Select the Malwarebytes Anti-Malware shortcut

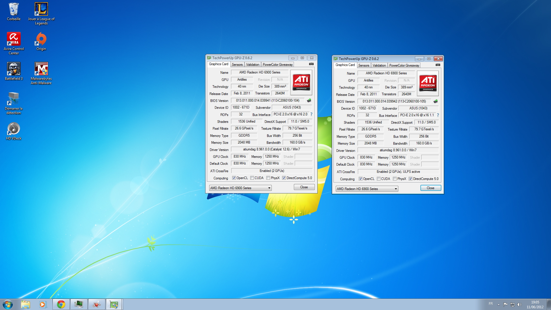coord(41,73)
